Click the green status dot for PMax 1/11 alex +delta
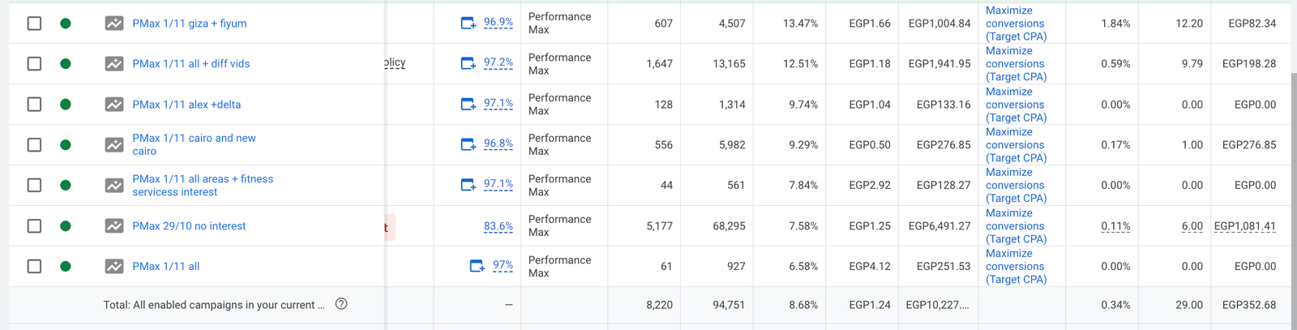Image resolution: width=1297 pixels, height=330 pixels. pos(66,105)
